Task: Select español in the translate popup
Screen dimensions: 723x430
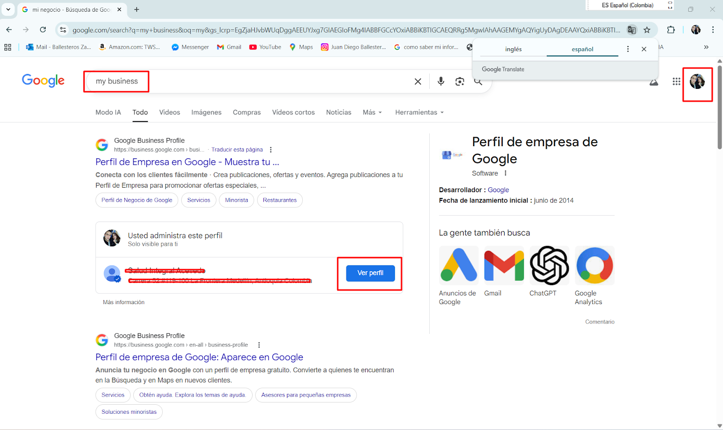Action: click(x=582, y=49)
